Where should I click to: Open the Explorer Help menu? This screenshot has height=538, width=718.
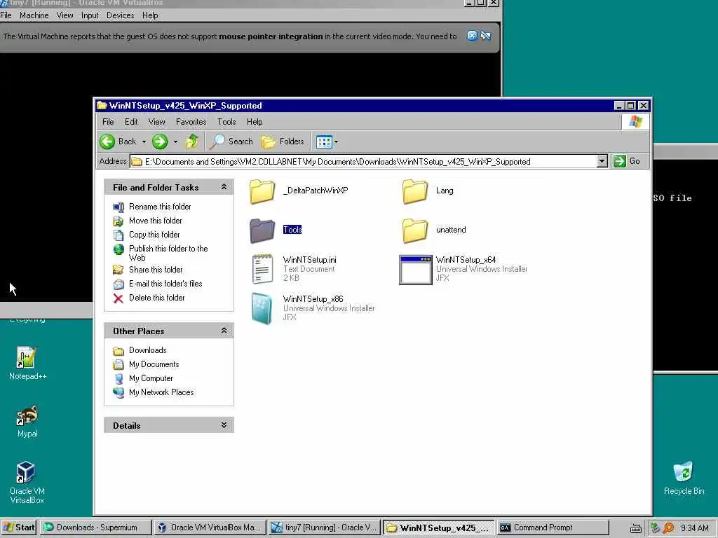pyautogui.click(x=255, y=122)
